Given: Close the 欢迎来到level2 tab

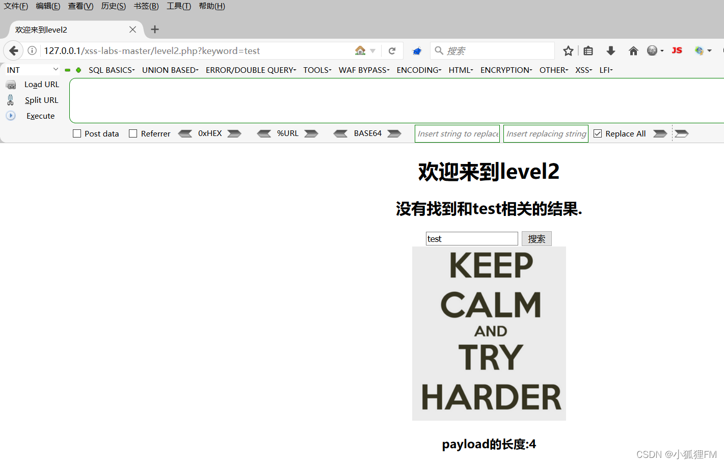Looking at the screenshot, I should click(132, 30).
